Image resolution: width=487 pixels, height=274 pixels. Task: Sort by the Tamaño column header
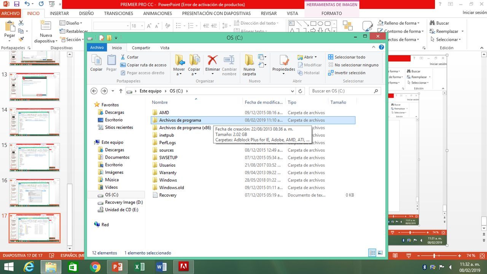tap(338, 102)
